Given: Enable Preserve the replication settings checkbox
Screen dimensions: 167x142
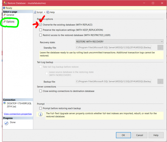Looking at the screenshot, I should 40,30.
